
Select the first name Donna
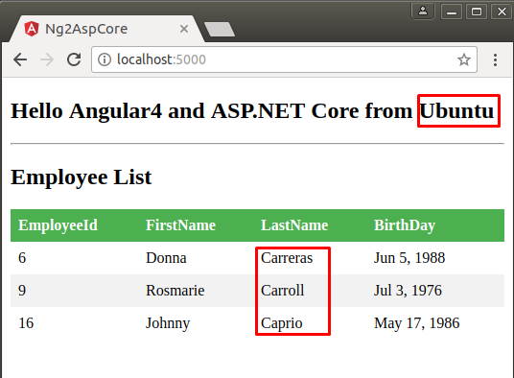pos(166,258)
